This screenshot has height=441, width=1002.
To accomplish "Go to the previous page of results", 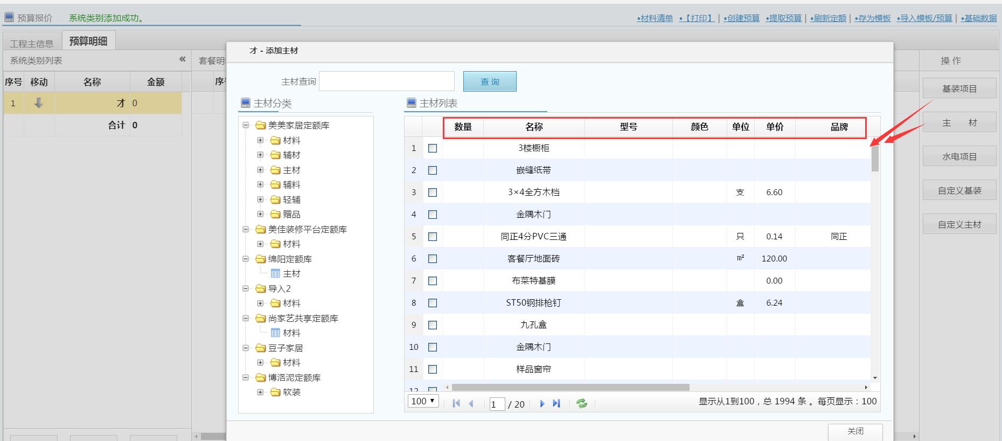I will pyautogui.click(x=471, y=403).
